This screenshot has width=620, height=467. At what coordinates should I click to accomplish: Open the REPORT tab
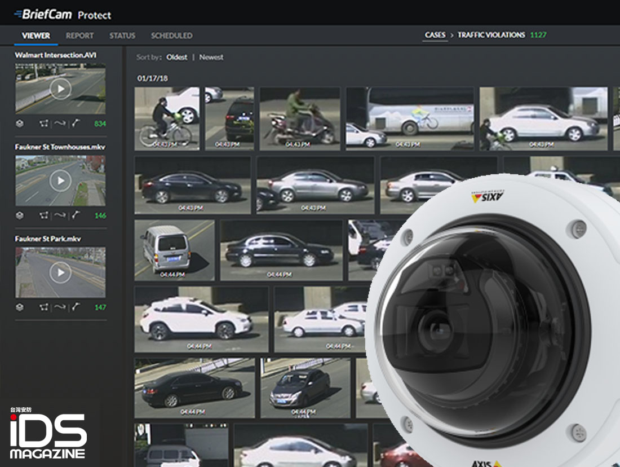pyautogui.click(x=79, y=36)
